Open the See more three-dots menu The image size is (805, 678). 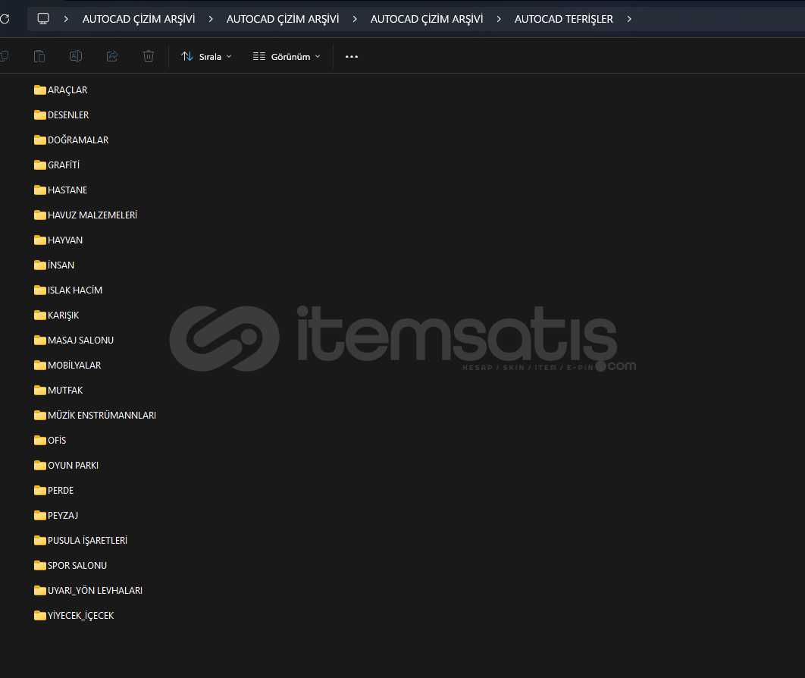(351, 56)
